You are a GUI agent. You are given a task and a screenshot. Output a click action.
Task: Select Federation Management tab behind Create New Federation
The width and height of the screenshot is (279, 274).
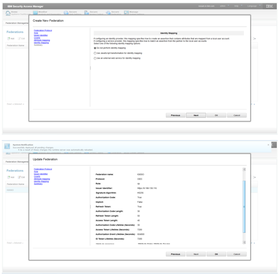pyautogui.click(x=17, y=23)
